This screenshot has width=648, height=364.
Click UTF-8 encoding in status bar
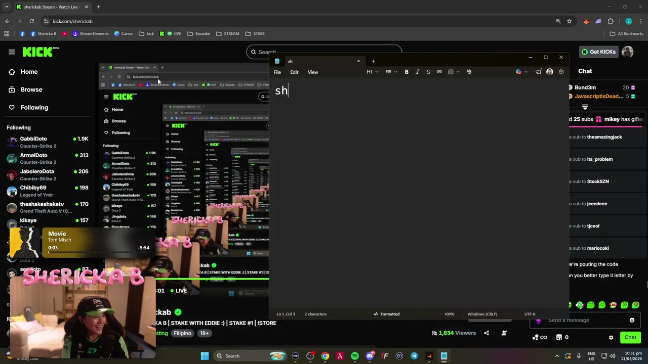pos(530,314)
